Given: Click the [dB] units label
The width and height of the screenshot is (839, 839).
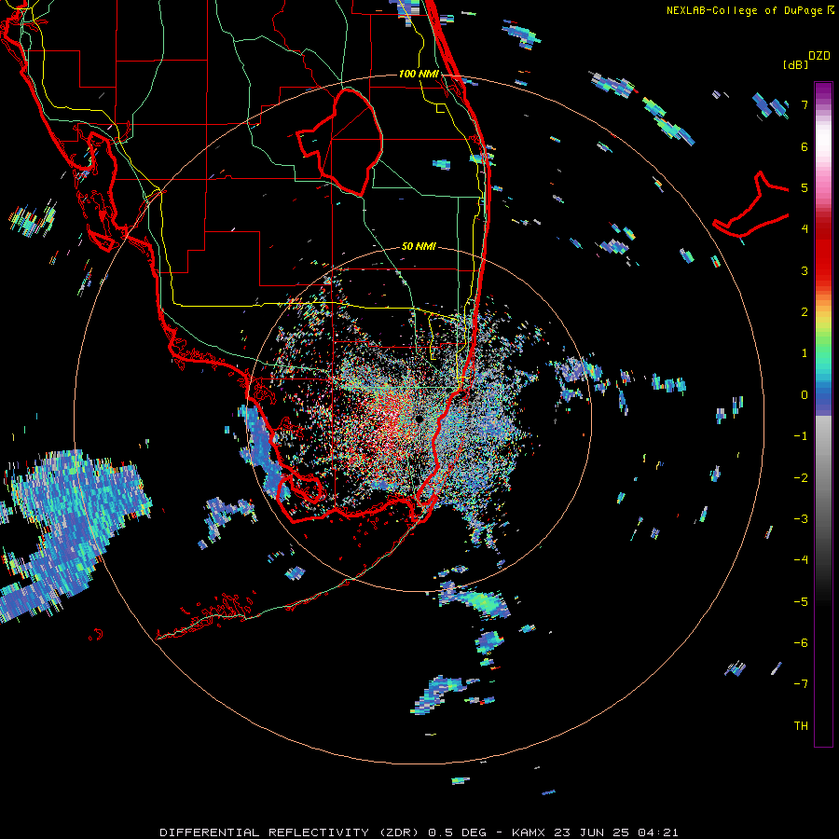Looking at the screenshot, I should click(x=796, y=64).
